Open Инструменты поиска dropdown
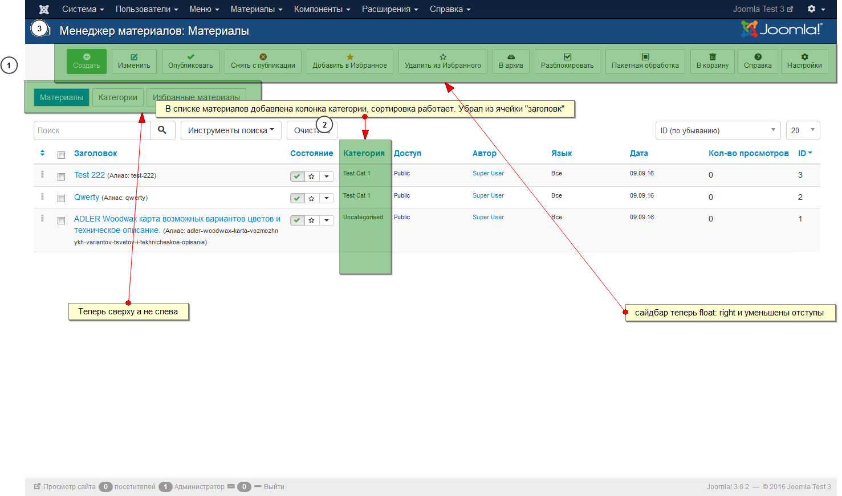Screen dimensions: 842x496 pyautogui.click(x=231, y=130)
